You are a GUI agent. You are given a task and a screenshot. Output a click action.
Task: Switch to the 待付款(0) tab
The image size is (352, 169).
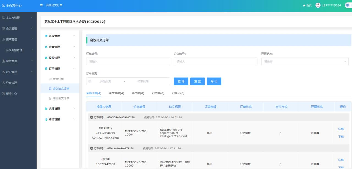(x=138, y=93)
